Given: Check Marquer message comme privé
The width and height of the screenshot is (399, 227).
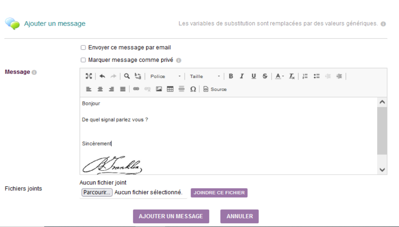Looking at the screenshot, I should point(83,60).
